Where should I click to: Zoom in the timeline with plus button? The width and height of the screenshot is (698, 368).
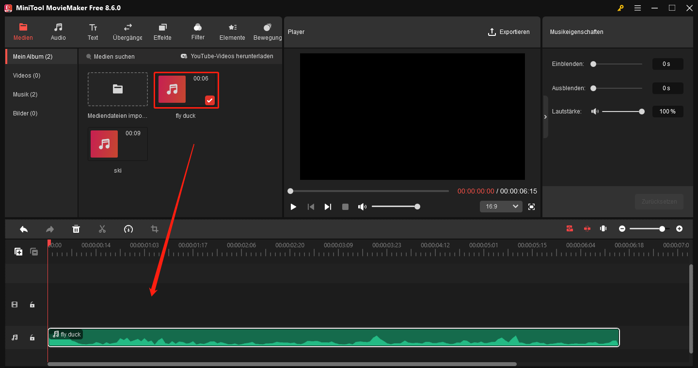[679, 229]
